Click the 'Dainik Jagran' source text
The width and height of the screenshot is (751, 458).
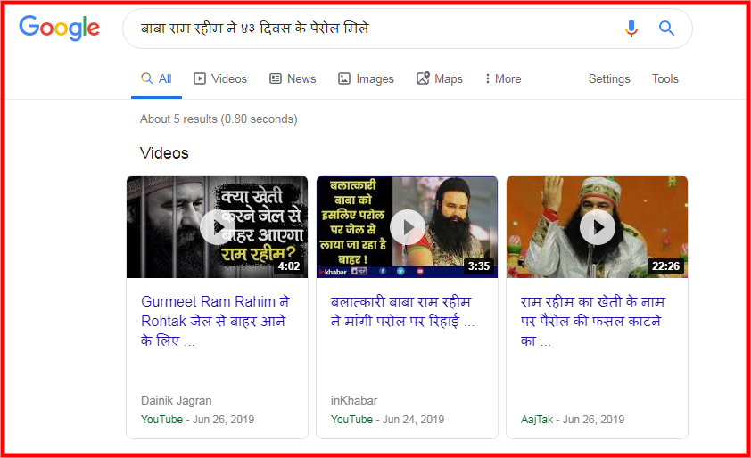[x=177, y=401]
